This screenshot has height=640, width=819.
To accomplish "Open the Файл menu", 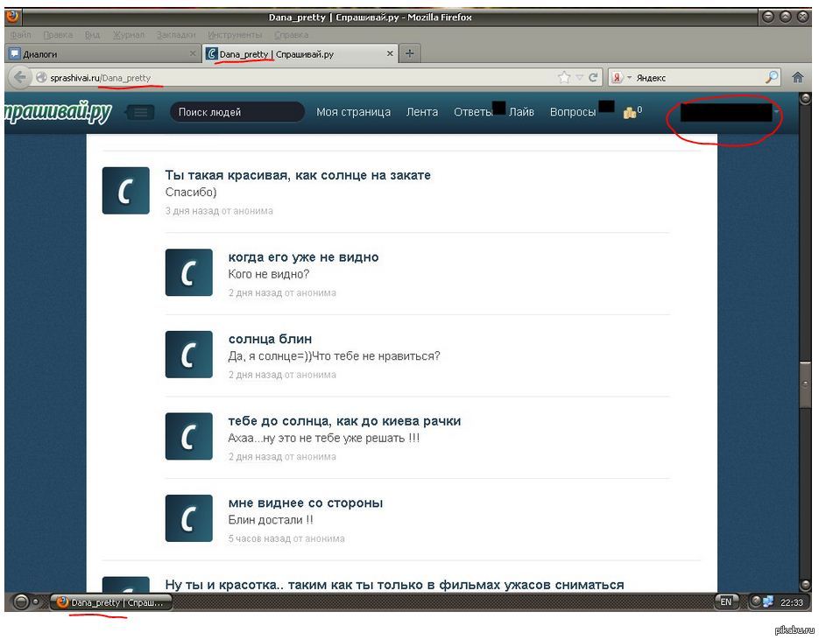I will [x=20, y=35].
